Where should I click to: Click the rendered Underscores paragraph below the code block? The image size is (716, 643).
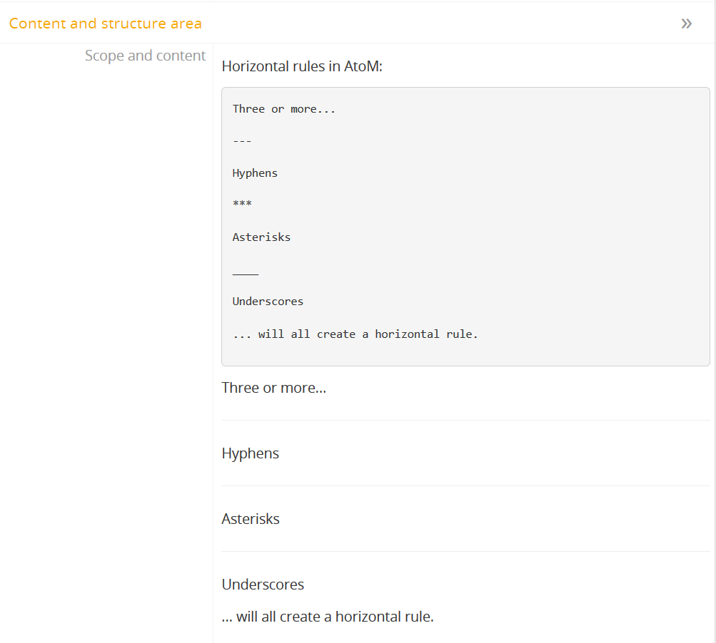[263, 585]
